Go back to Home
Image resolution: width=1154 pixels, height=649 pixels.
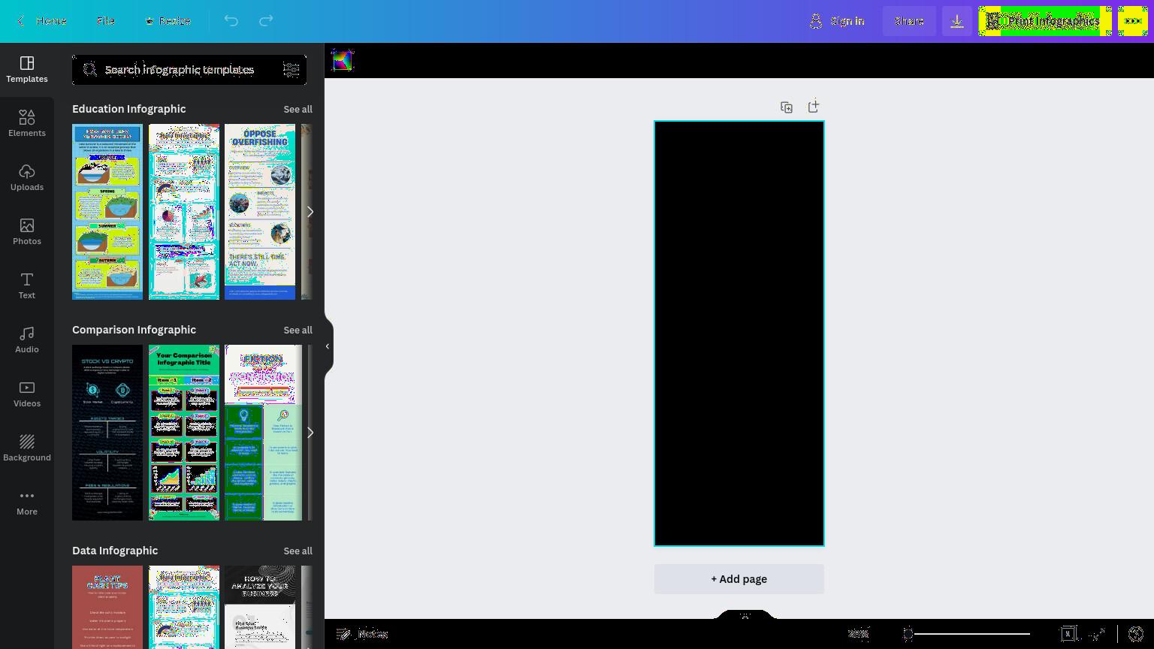42,21
